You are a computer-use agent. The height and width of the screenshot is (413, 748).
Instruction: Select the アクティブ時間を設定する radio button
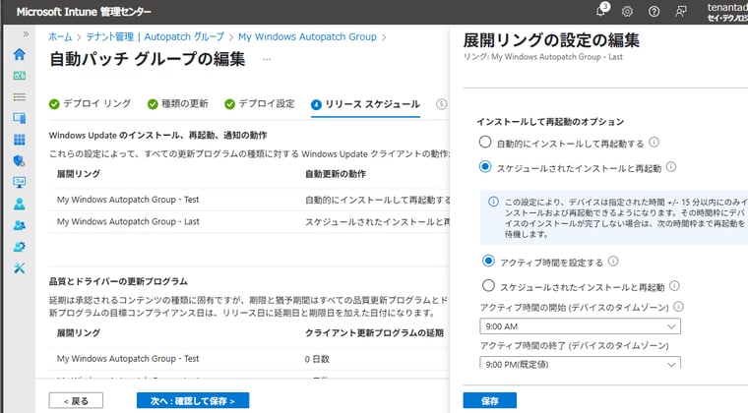coord(488,261)
